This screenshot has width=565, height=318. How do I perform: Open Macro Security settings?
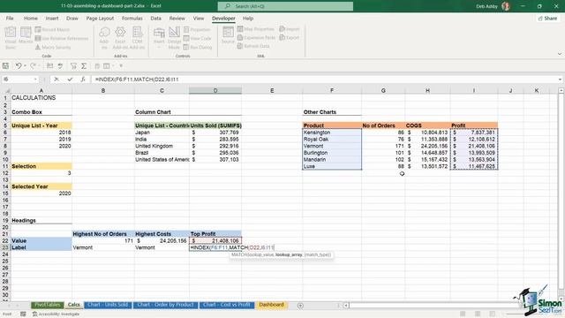53,47
